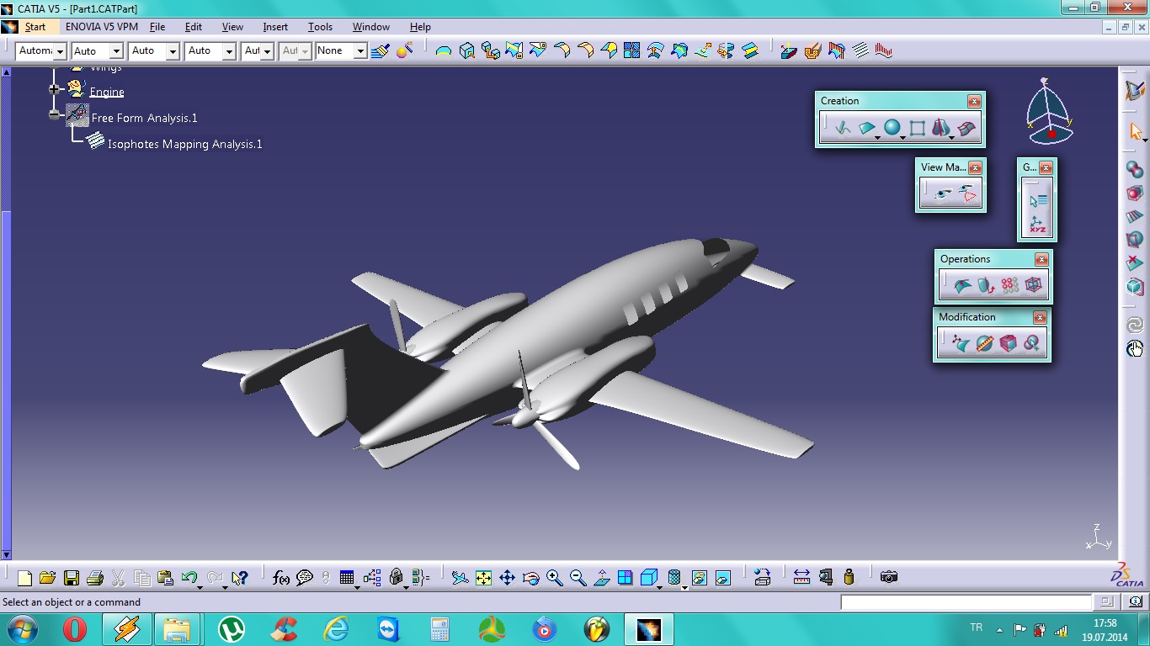Screen dimensions: 1150x646
Task: Click the What's This help cursor icon
Action: 240,578
